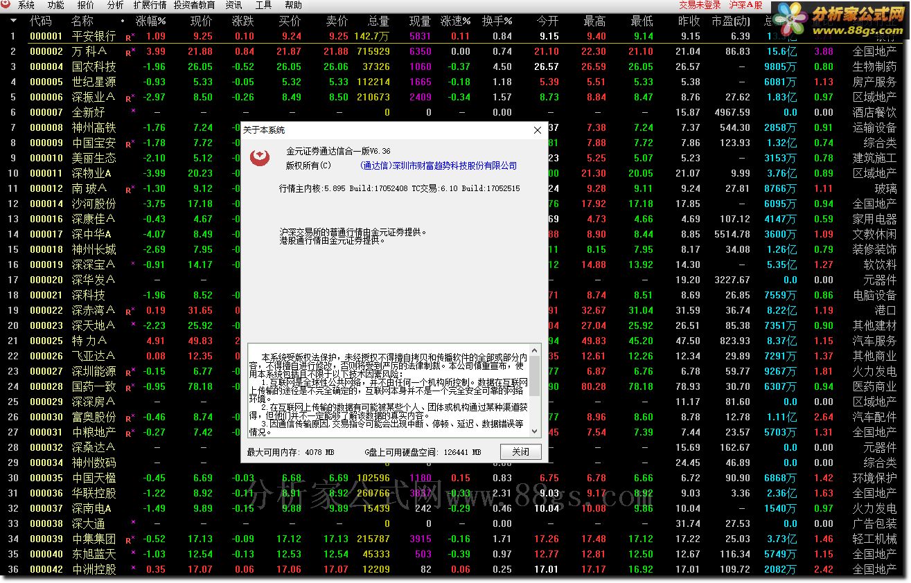This screenshot has width=911, height=583.
Task: Open the 投资者教育 menu
Action: (195, 5)
